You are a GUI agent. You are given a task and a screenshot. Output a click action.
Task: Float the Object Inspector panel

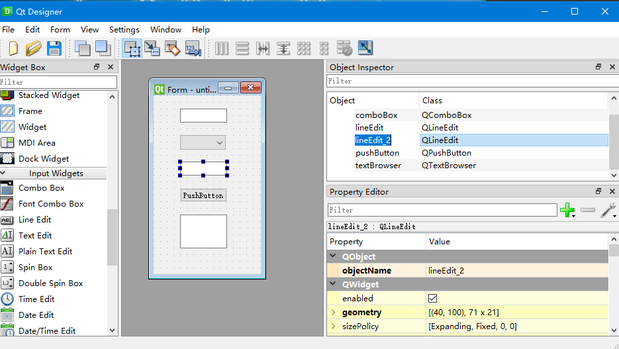coord(598,67)
